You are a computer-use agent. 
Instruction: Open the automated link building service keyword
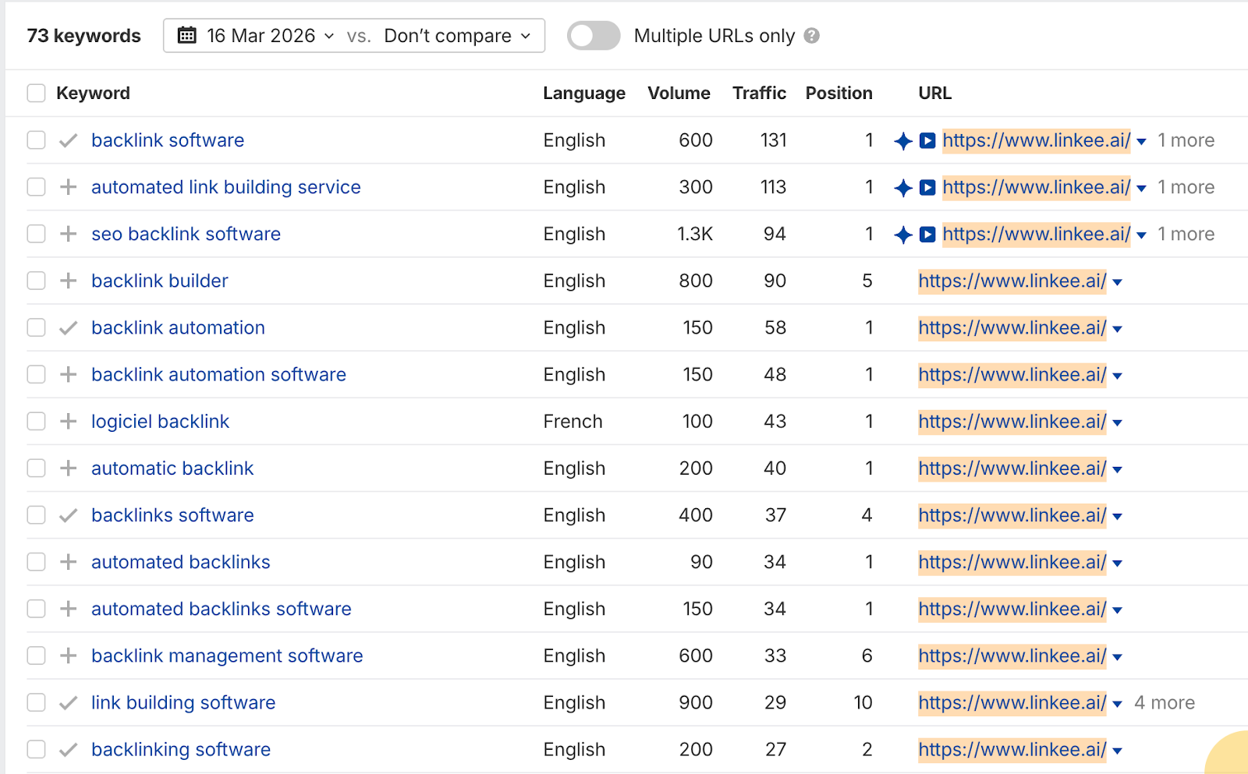[226, 187]
